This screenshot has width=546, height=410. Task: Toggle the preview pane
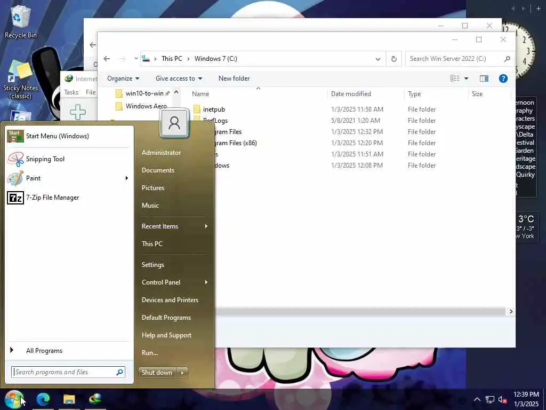(x=484, y=78)
